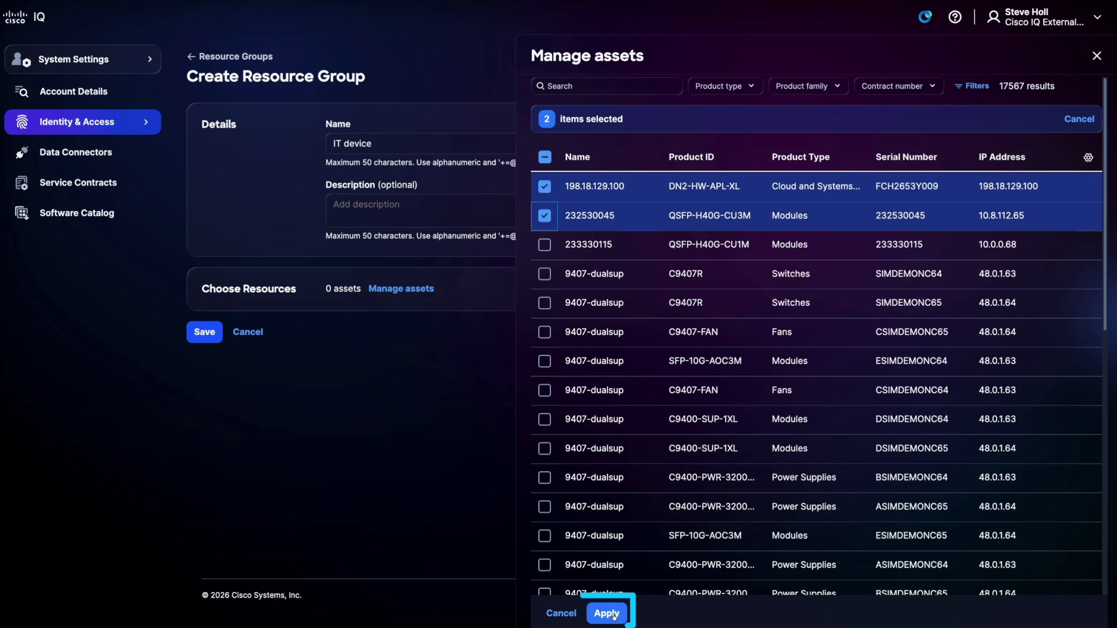The width and height of the screenshot is (1117, 628).
Task: Click the Service Contracts icon
Action: click(x=22, y=183)
